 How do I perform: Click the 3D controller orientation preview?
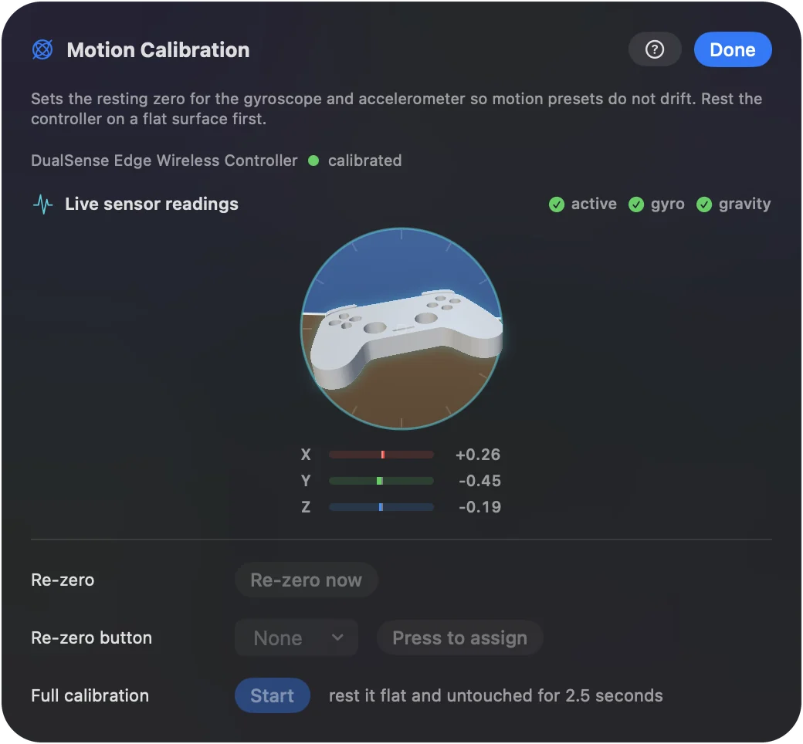pyautogui.click(x=401, y=328)
